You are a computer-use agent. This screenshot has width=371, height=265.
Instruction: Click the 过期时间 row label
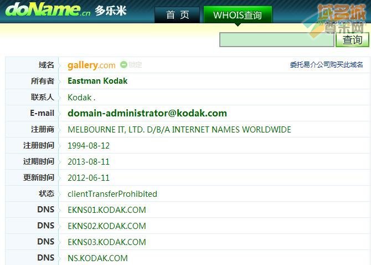39,161
